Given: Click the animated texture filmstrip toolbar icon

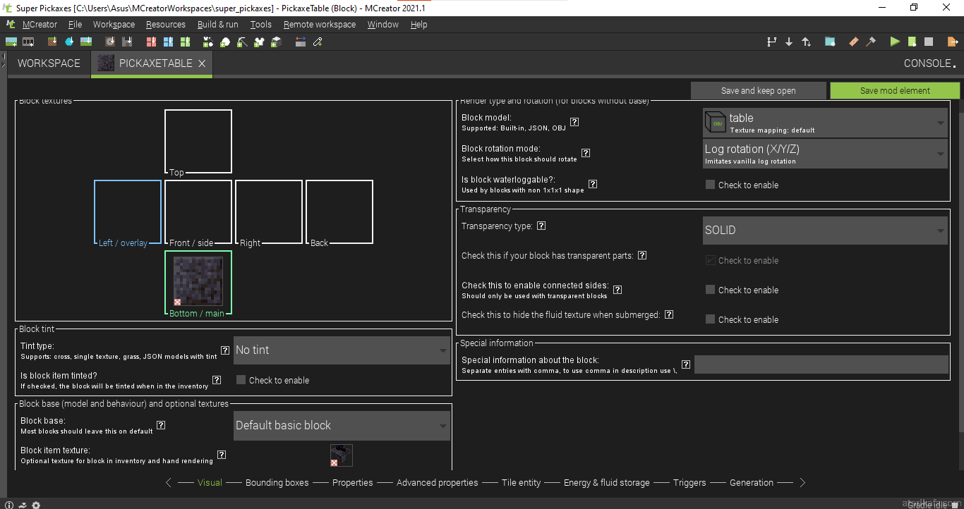Looking at the screenshot, I should (x=28, y=42).
